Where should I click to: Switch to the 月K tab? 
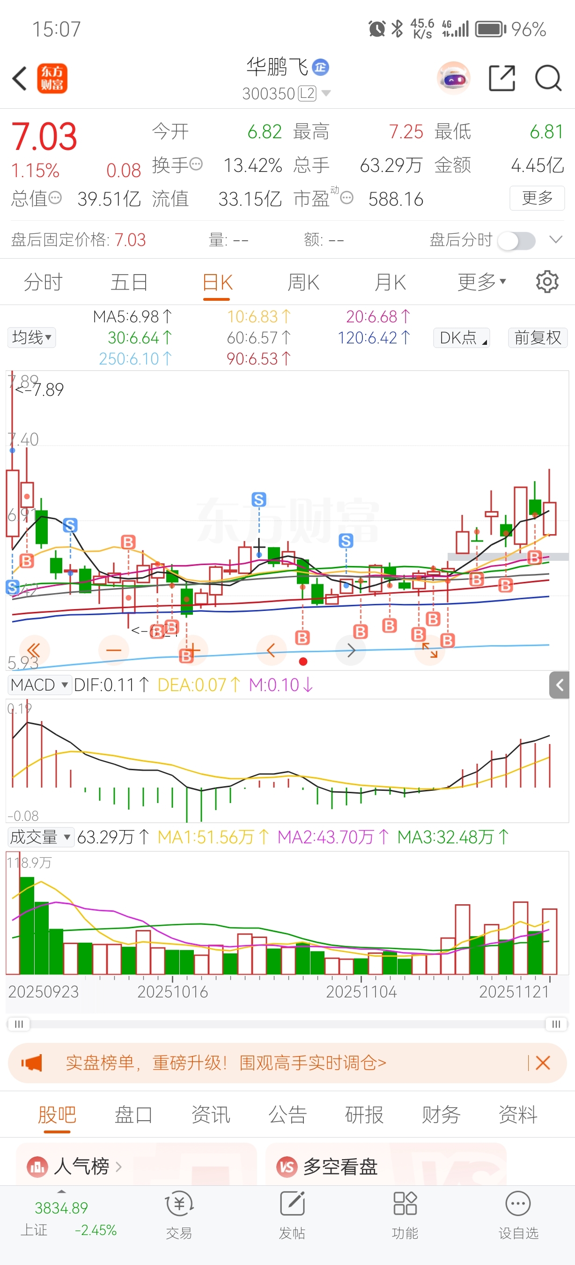coord(391,283)
